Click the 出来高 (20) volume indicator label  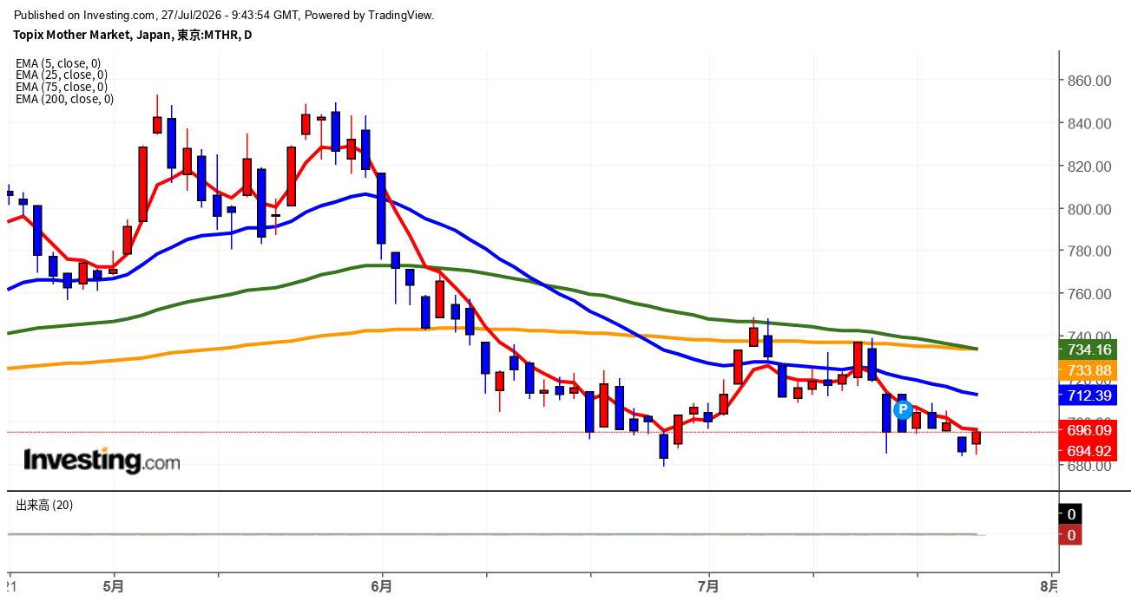point(44,505)
